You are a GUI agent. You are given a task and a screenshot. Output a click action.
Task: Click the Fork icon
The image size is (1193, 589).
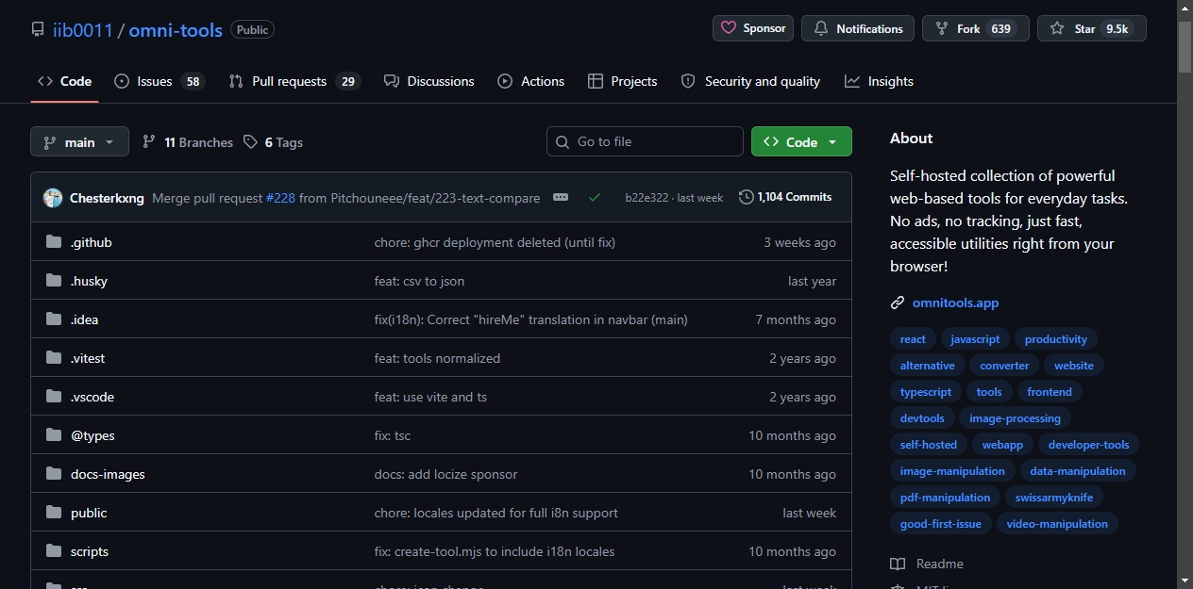click(942, 28)
